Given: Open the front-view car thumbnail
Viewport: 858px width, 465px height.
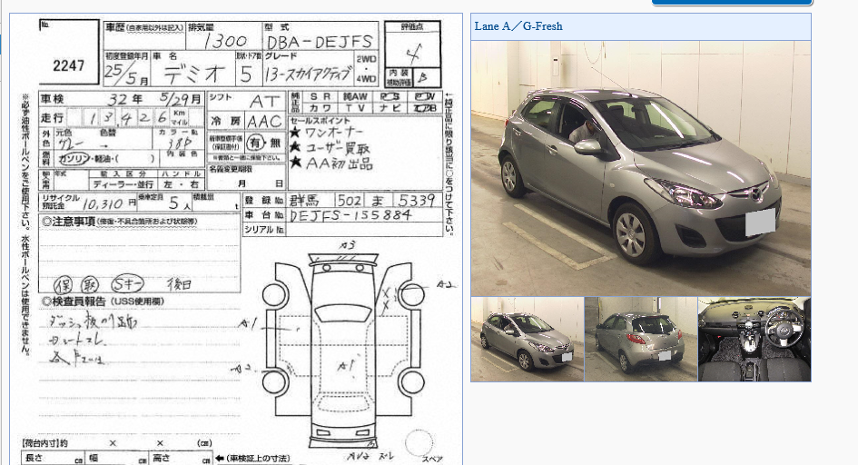Looking at the screenshot, I should (528, 339).
